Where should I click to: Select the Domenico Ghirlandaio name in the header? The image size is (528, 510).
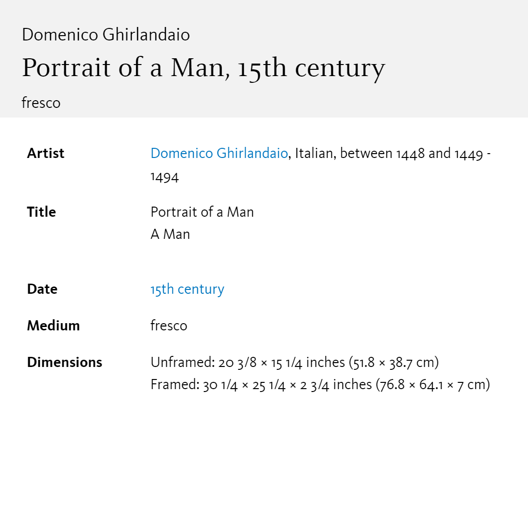(x=106, y=34)
